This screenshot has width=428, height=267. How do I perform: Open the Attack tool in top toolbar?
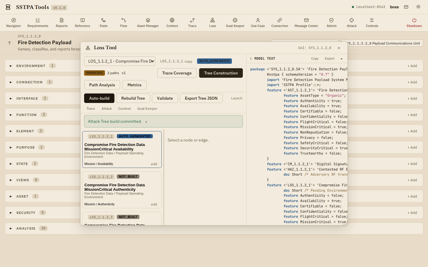pos(352,23)
